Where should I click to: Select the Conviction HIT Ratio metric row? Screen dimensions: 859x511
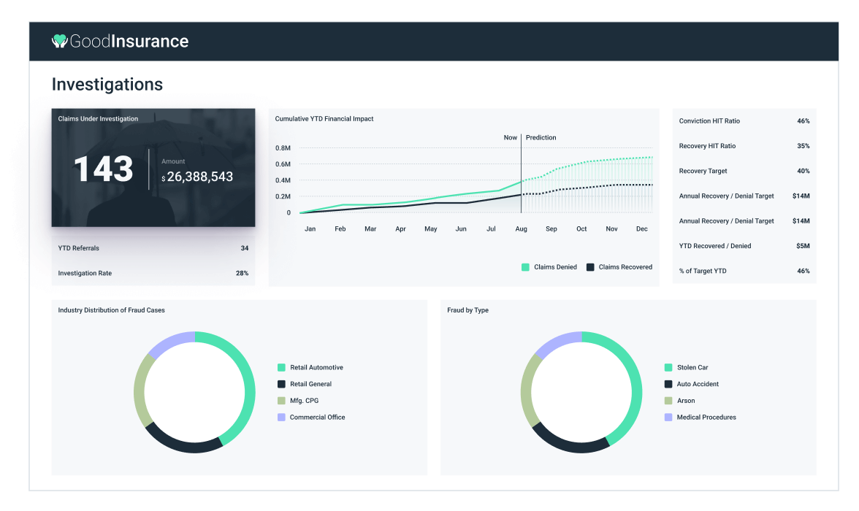pos(744,121)
